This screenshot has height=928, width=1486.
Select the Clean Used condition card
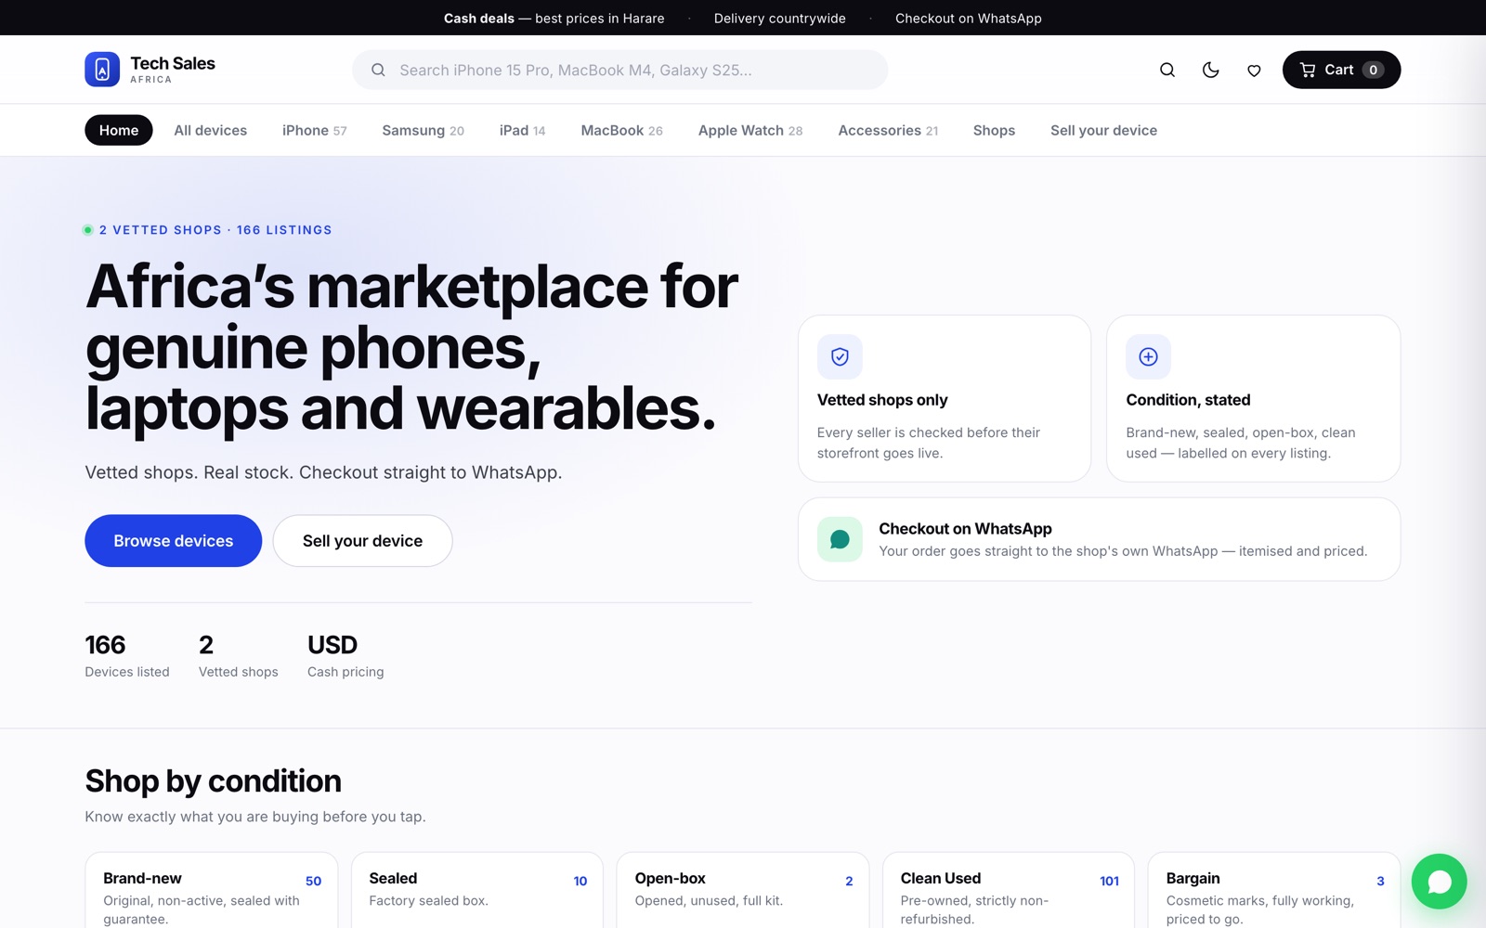point(1009,891)
